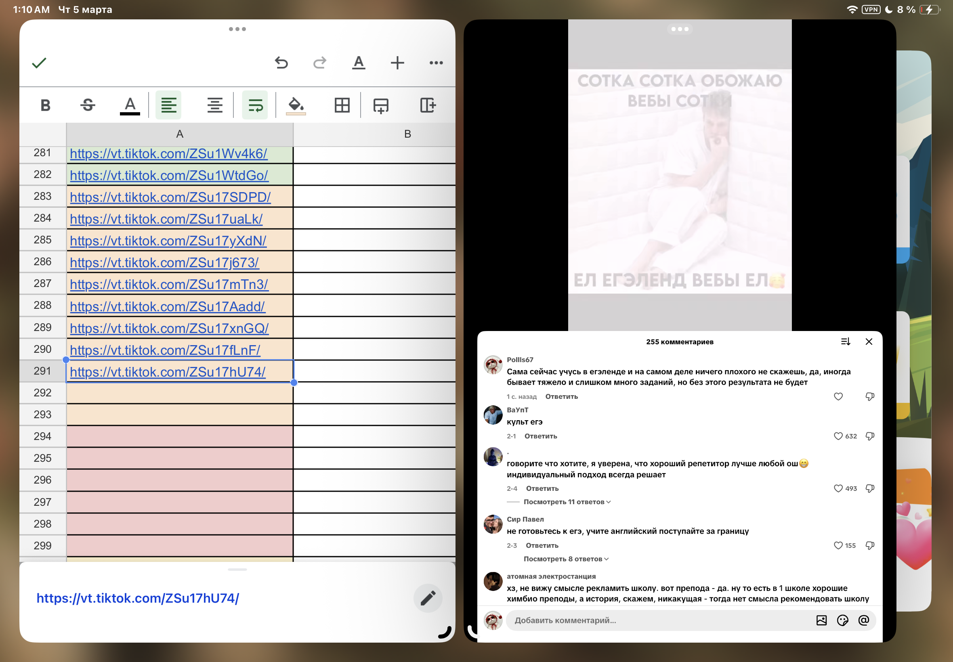Open the cell fill color picker
Image resolution: width=953 pixels, height=662 pixels.
coord(296,106)
